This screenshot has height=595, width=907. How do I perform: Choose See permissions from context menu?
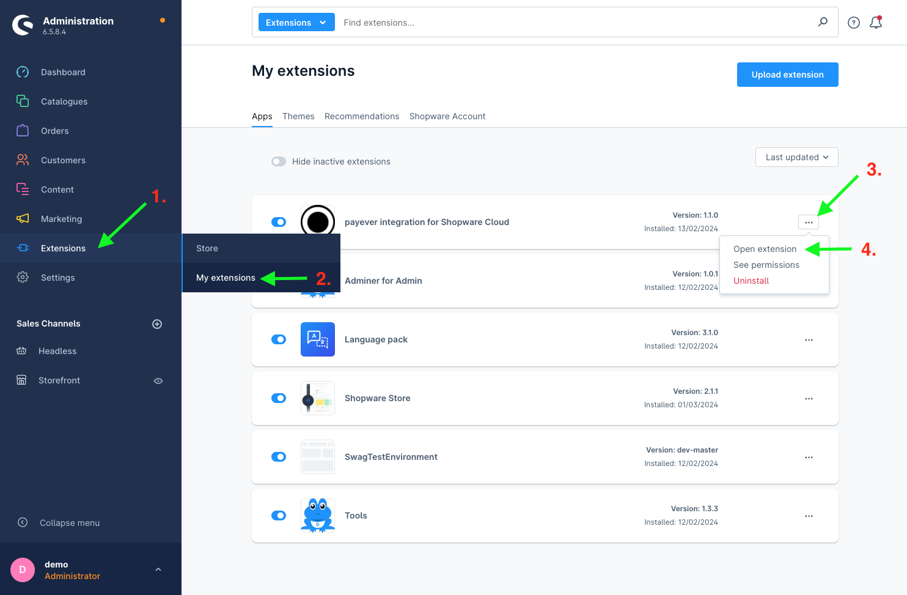tap(766, 265)
